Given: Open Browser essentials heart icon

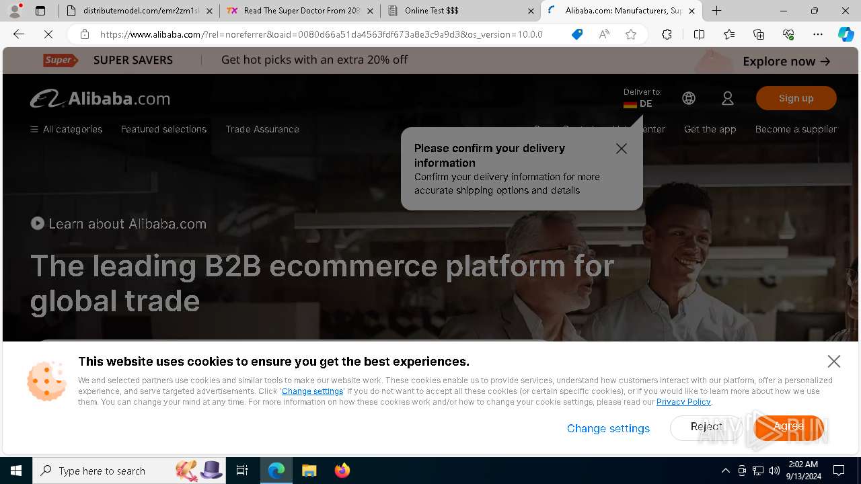Looking at the screenshot, I should coord(788,34).
